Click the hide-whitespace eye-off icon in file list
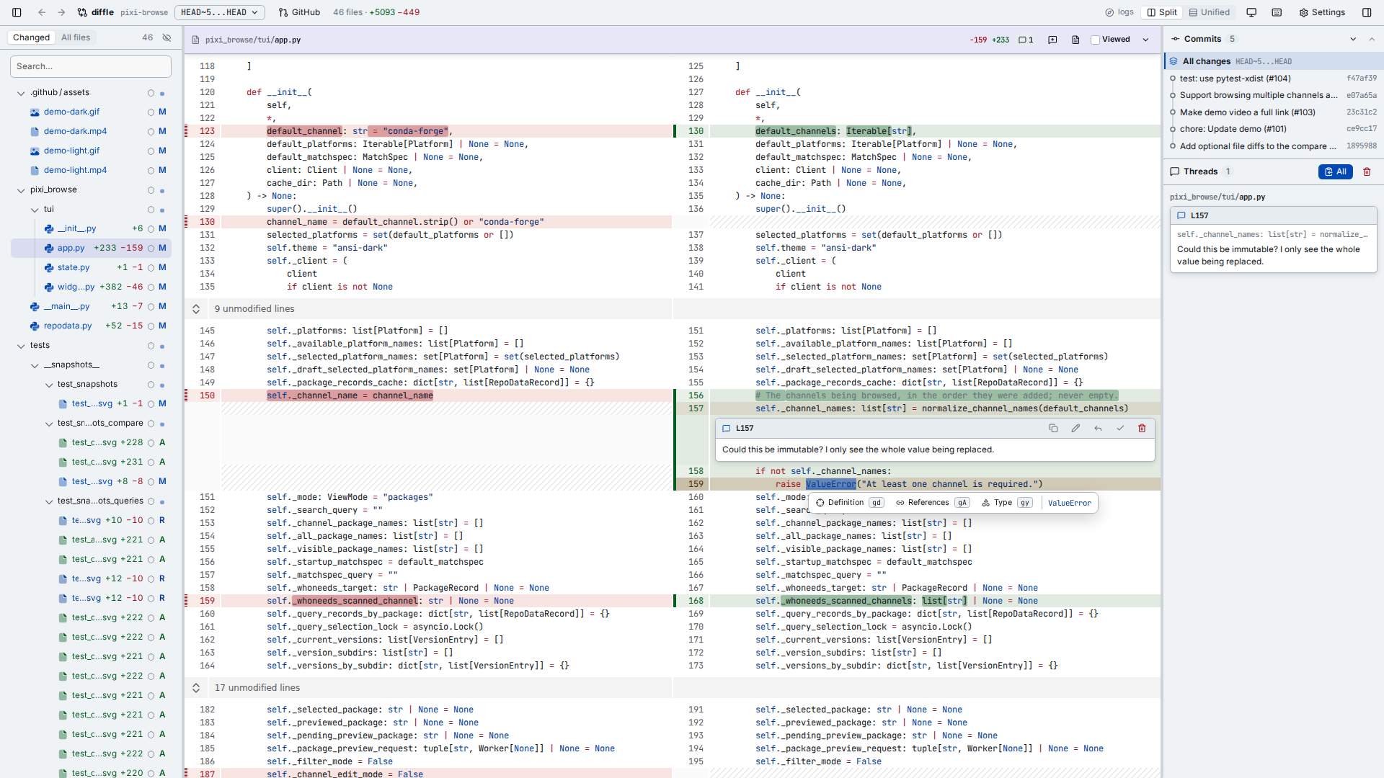 coord(167,37)
